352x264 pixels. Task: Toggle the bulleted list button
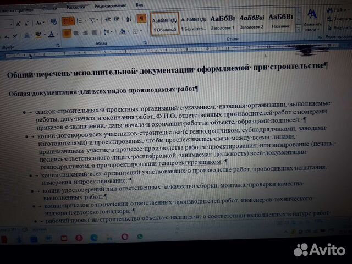[x=66, y=21]
